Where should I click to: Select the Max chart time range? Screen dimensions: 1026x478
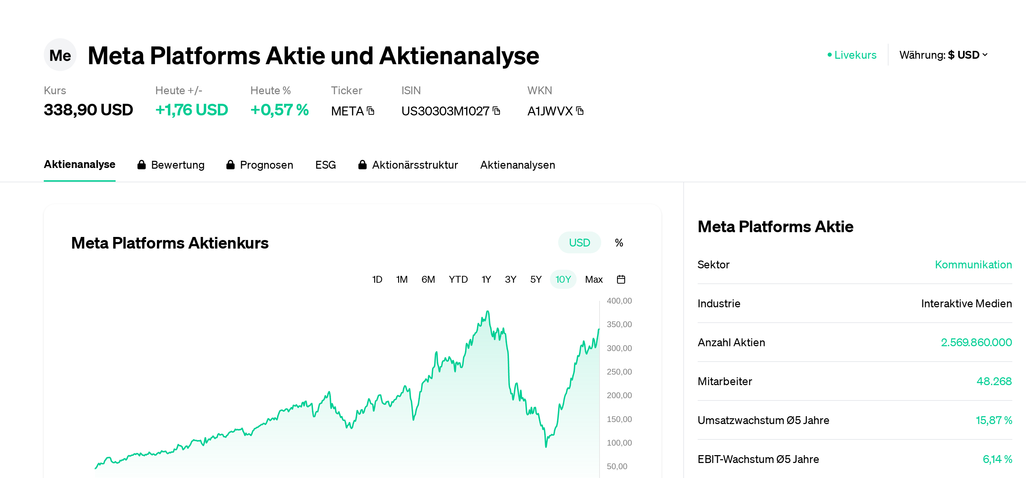tap(593, 280)
